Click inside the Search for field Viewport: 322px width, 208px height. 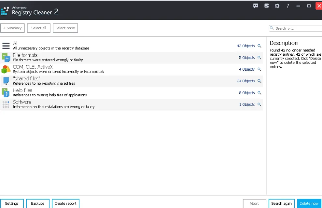click(x=296, y=28)
